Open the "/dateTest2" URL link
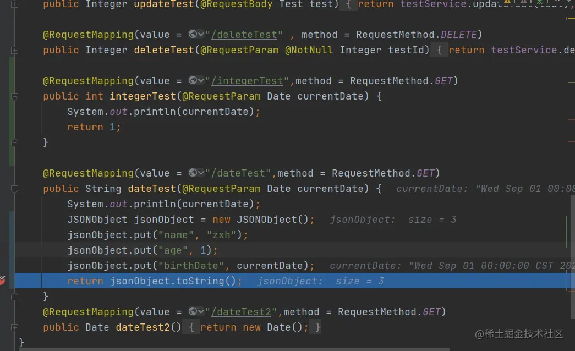The image size is (575, 351). click(x=241, y=312)
